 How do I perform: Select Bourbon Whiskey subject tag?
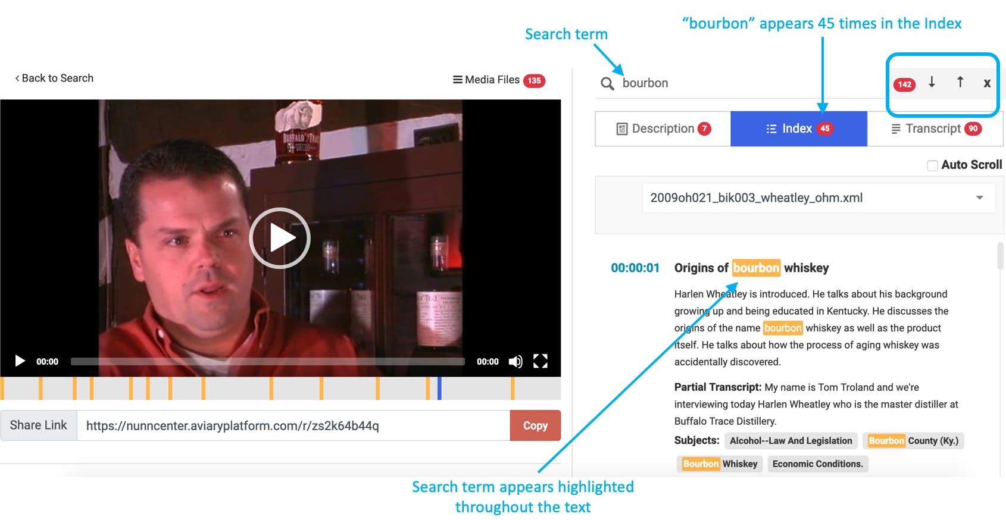pyautogui.click(x=720, y=464)
